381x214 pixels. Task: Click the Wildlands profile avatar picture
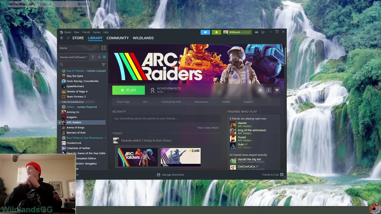click(x=226, y=32)
